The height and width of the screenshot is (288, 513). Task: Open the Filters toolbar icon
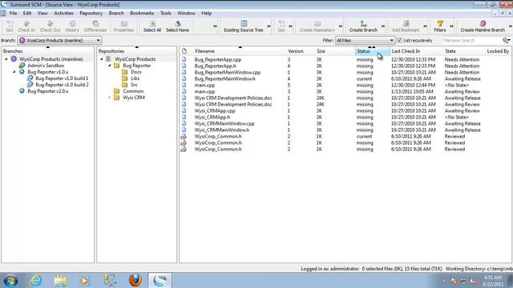coord(440,26)
